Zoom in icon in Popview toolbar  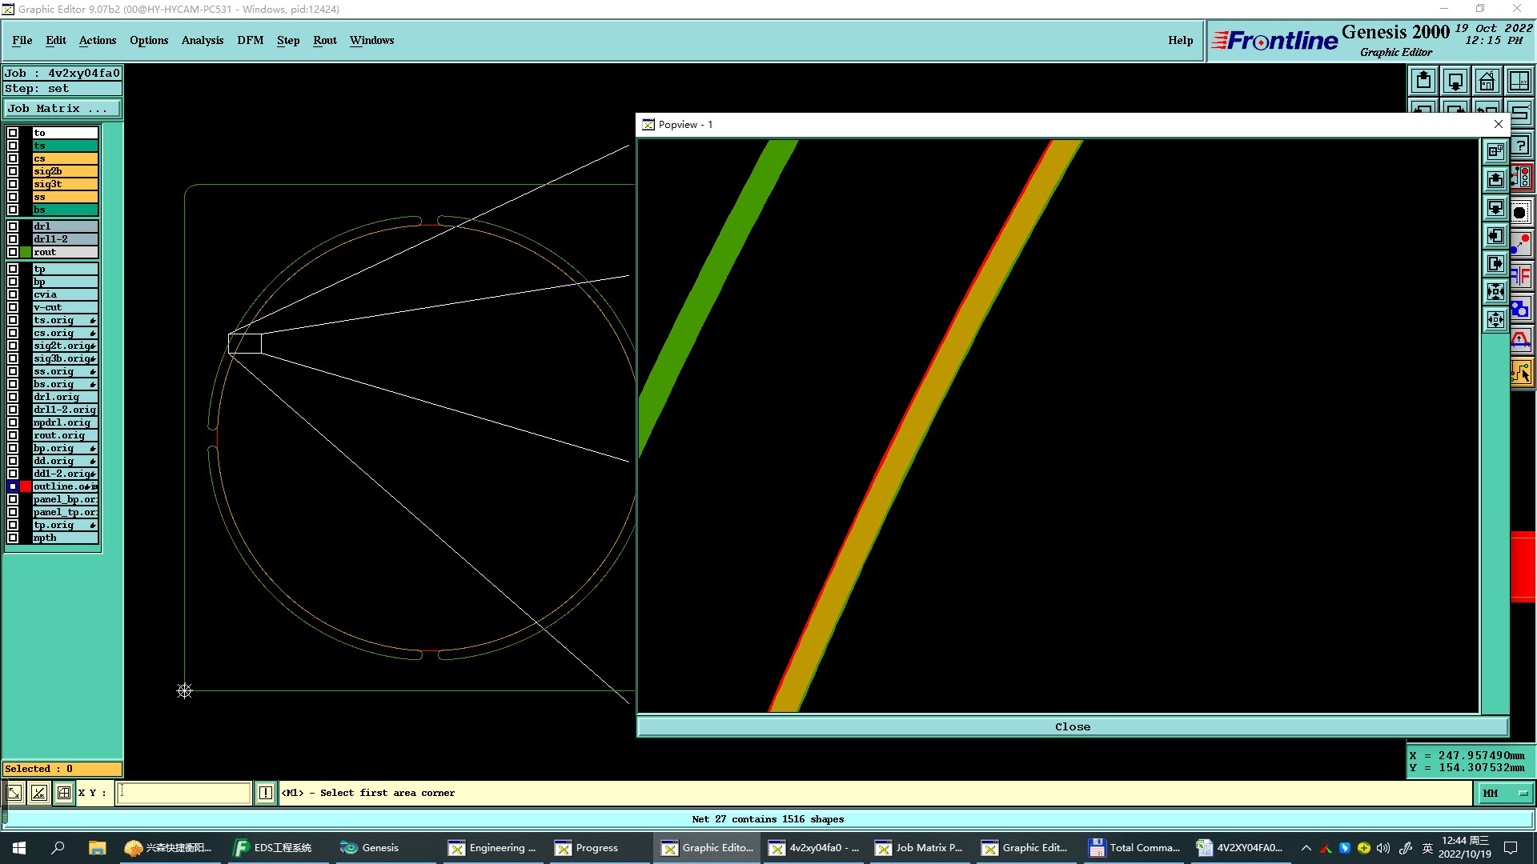pos(1495,292)
